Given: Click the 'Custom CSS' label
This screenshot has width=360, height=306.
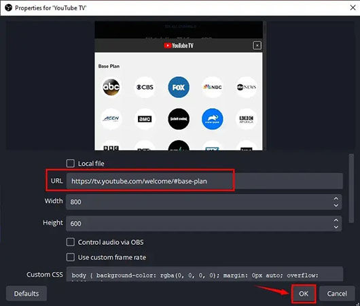Looking at the screenshot, I should [45, 274].
